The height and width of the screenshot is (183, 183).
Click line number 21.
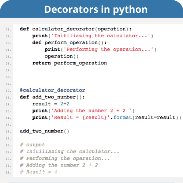tap(8, 166)
